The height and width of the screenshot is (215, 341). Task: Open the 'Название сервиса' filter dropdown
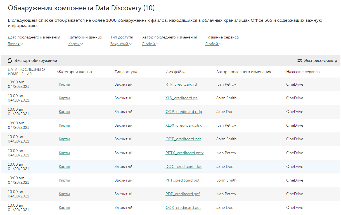click(x=213, y=44)
